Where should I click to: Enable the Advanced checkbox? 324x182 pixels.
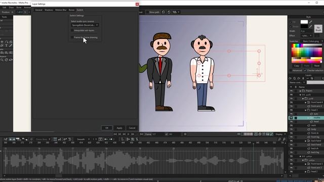coord(291,70)
